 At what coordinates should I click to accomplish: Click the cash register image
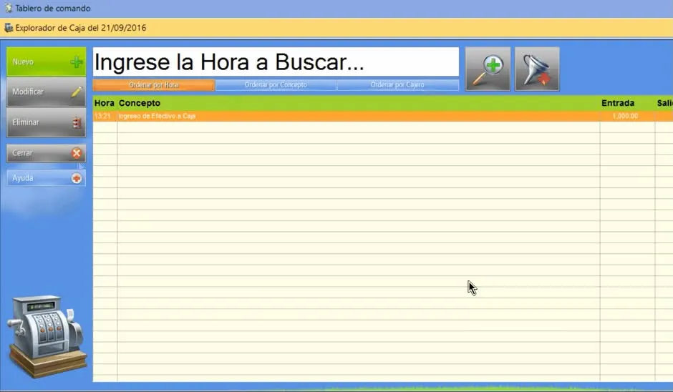pos(47,335)
